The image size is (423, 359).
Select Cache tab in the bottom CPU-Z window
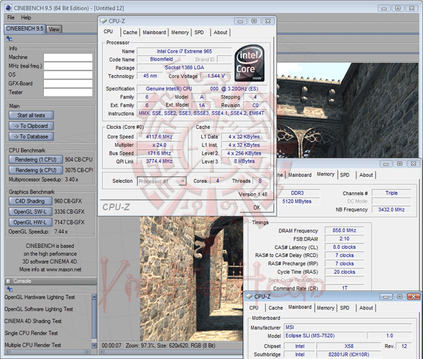[275, 308]
